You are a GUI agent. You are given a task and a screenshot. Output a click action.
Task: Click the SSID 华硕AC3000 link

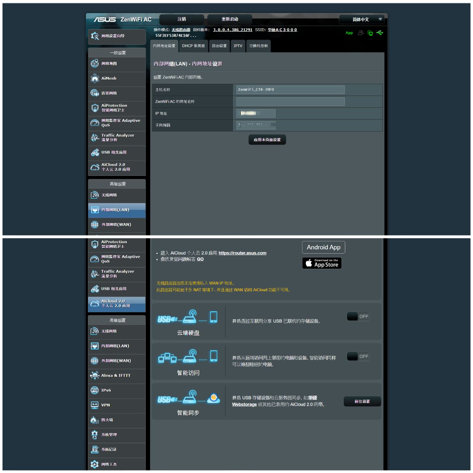pos(282,30)
